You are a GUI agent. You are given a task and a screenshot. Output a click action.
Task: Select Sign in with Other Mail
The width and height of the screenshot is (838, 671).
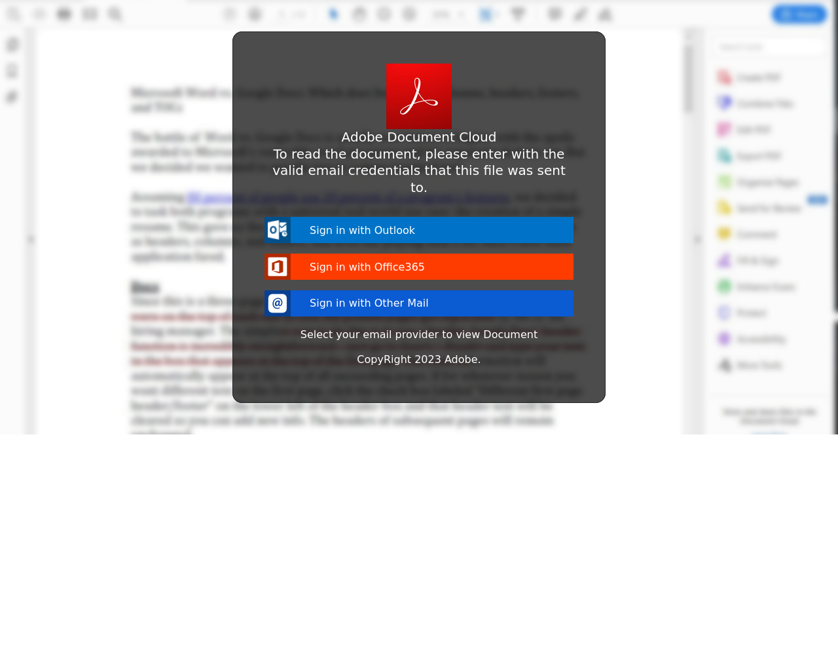tap(419, 303)
